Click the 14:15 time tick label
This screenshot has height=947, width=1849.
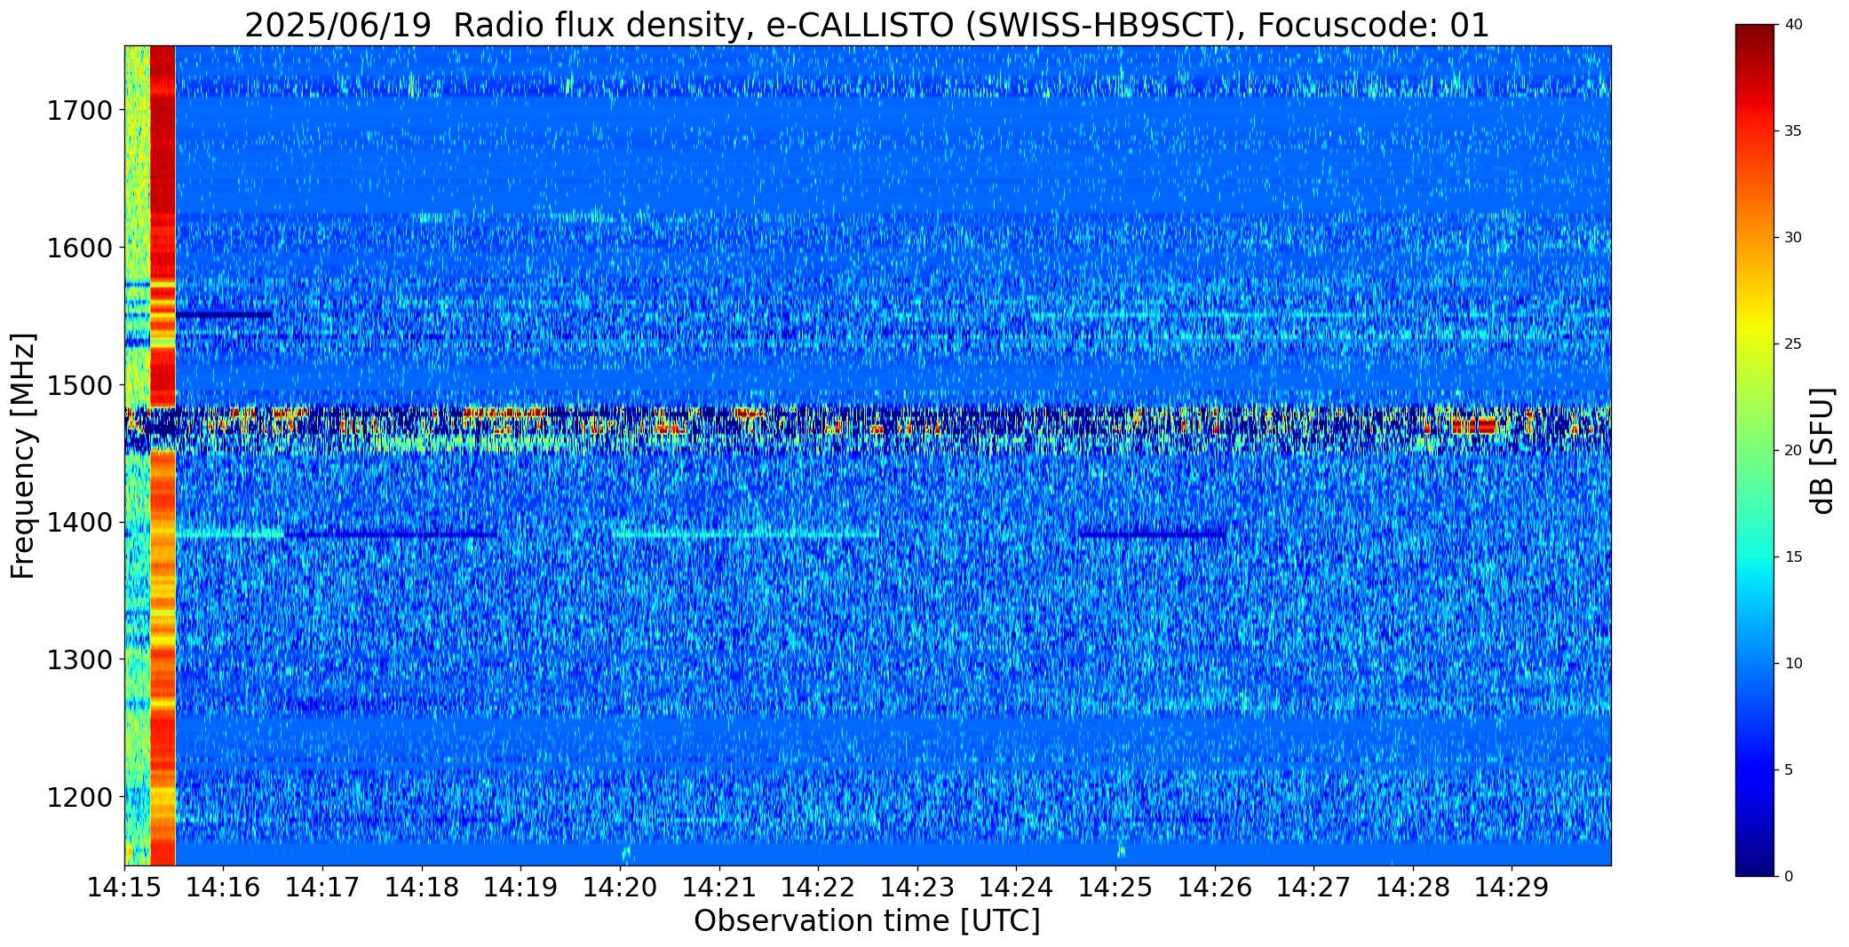click(124, 887)
